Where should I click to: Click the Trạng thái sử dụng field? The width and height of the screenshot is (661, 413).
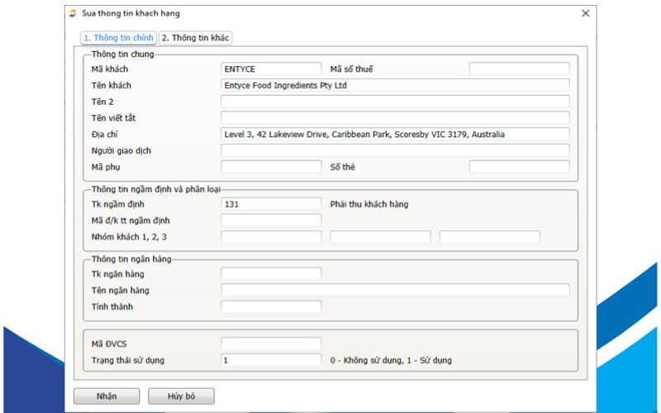tap(271, 360)
